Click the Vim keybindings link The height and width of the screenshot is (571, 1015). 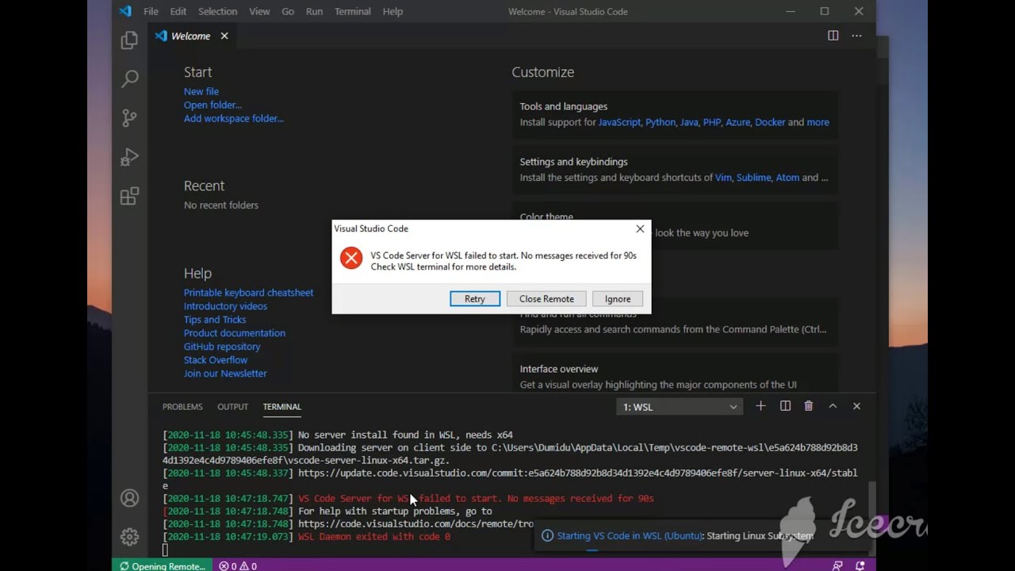(723, 178)
